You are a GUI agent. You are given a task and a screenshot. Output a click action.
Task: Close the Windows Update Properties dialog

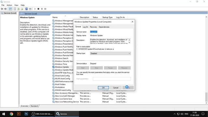click(132, 22)
